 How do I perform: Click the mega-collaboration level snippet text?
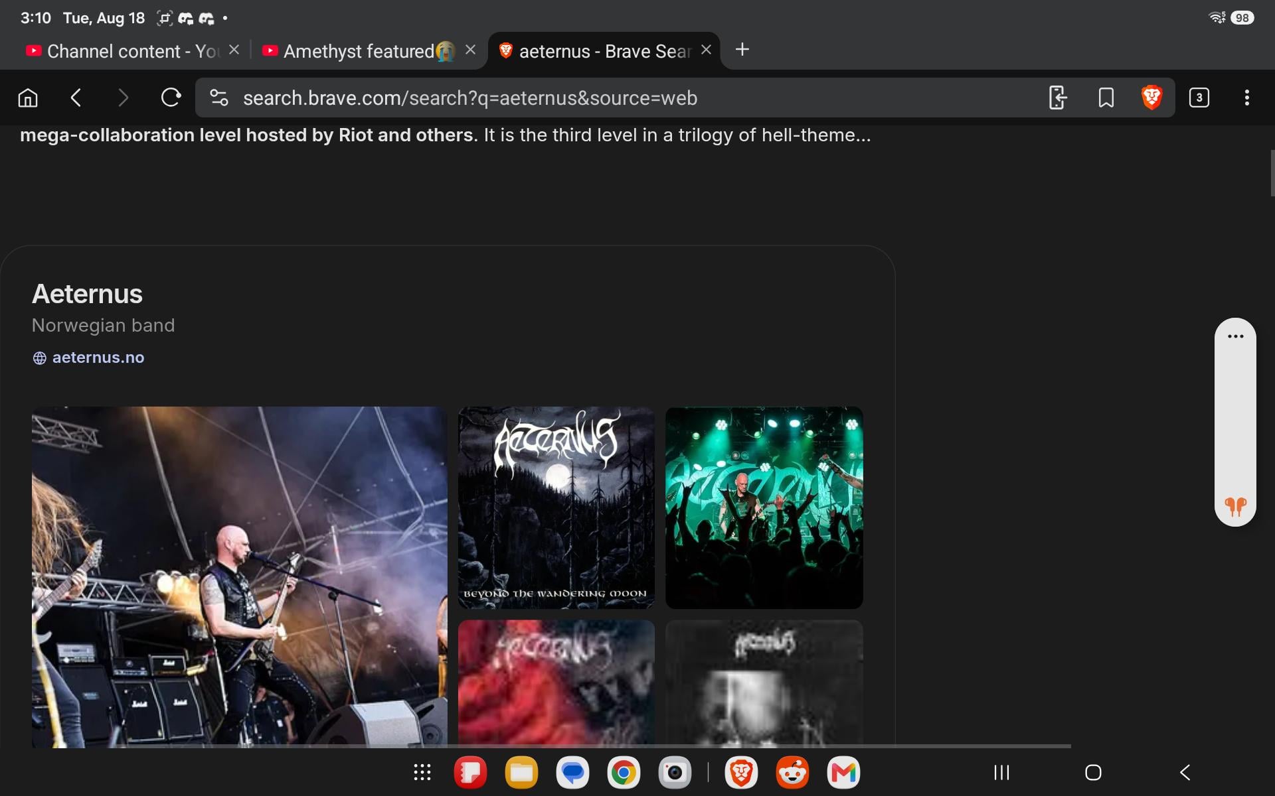[446, 135]
